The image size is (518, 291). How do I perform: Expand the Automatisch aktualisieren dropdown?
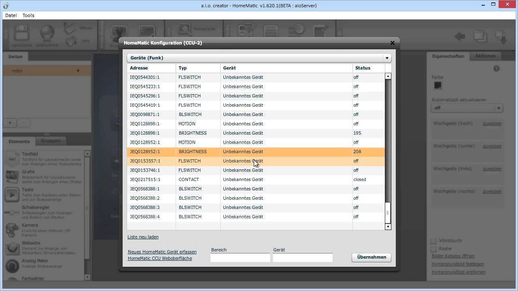[x=499, y=108]
